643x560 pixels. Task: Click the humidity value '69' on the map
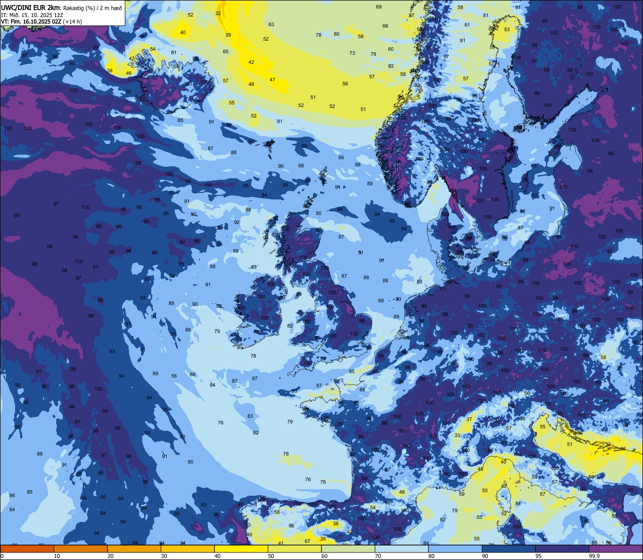(379, 7)
